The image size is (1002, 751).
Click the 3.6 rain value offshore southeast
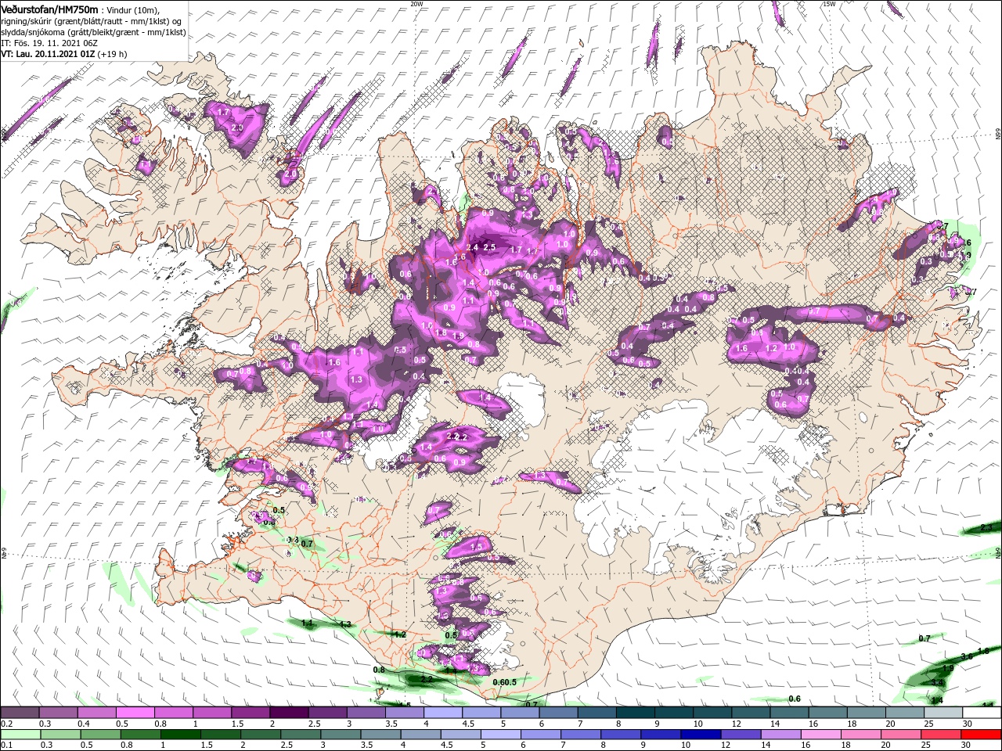tap(967, 656)
